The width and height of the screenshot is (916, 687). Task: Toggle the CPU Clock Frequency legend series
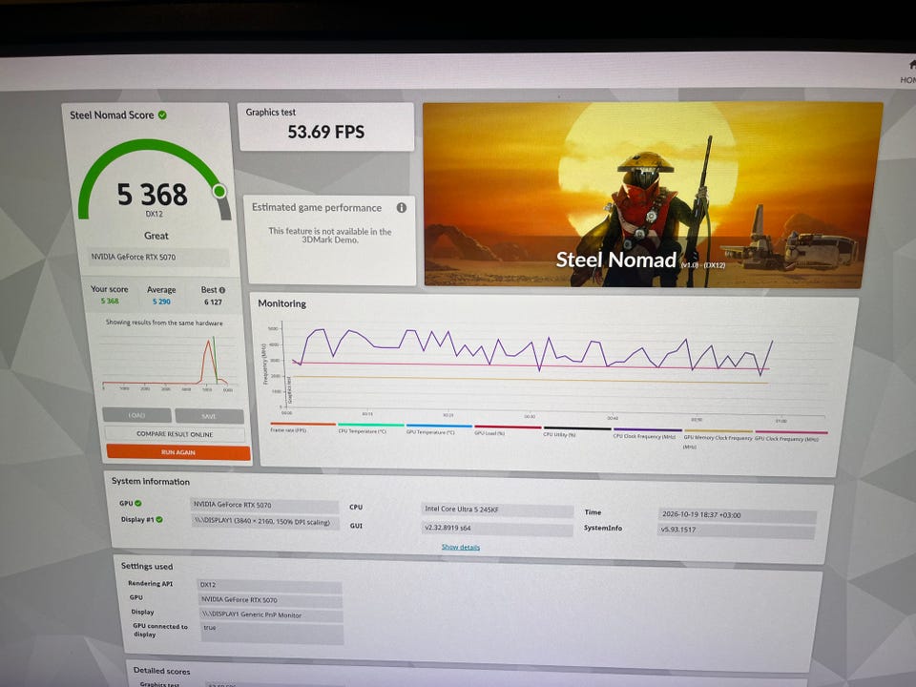(647, 433)
